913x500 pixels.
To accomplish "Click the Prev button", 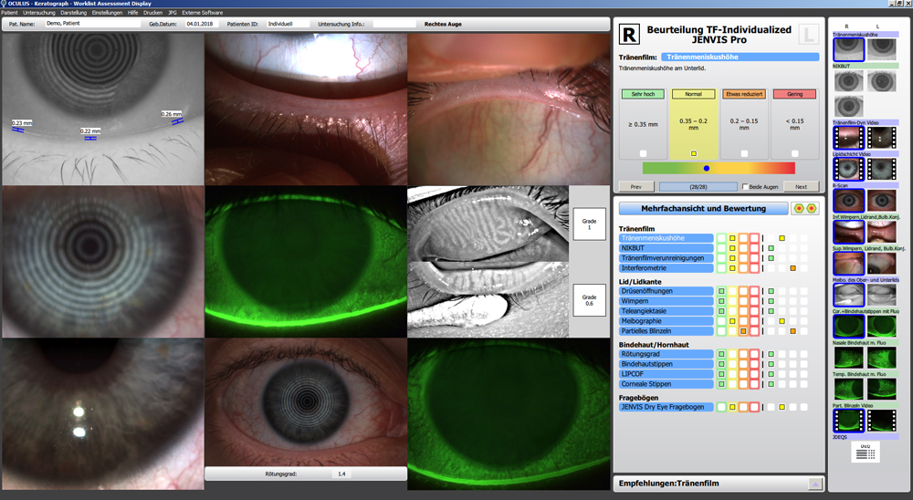I will coord(635,187).
